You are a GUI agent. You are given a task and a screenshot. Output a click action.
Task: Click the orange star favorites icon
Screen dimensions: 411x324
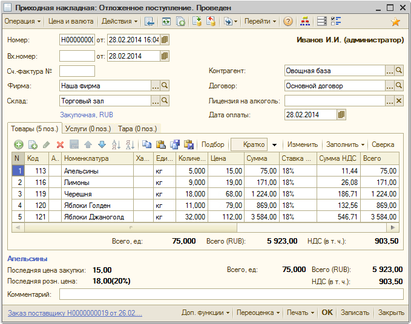(x=395, y=22)
